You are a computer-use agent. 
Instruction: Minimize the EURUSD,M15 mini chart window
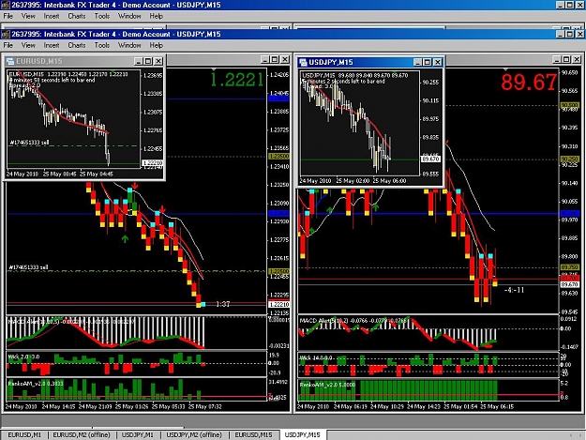click(138, 61)
